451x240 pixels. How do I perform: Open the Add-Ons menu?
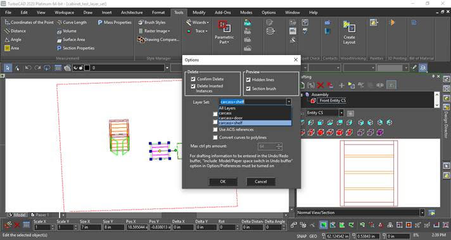[222, 13]
